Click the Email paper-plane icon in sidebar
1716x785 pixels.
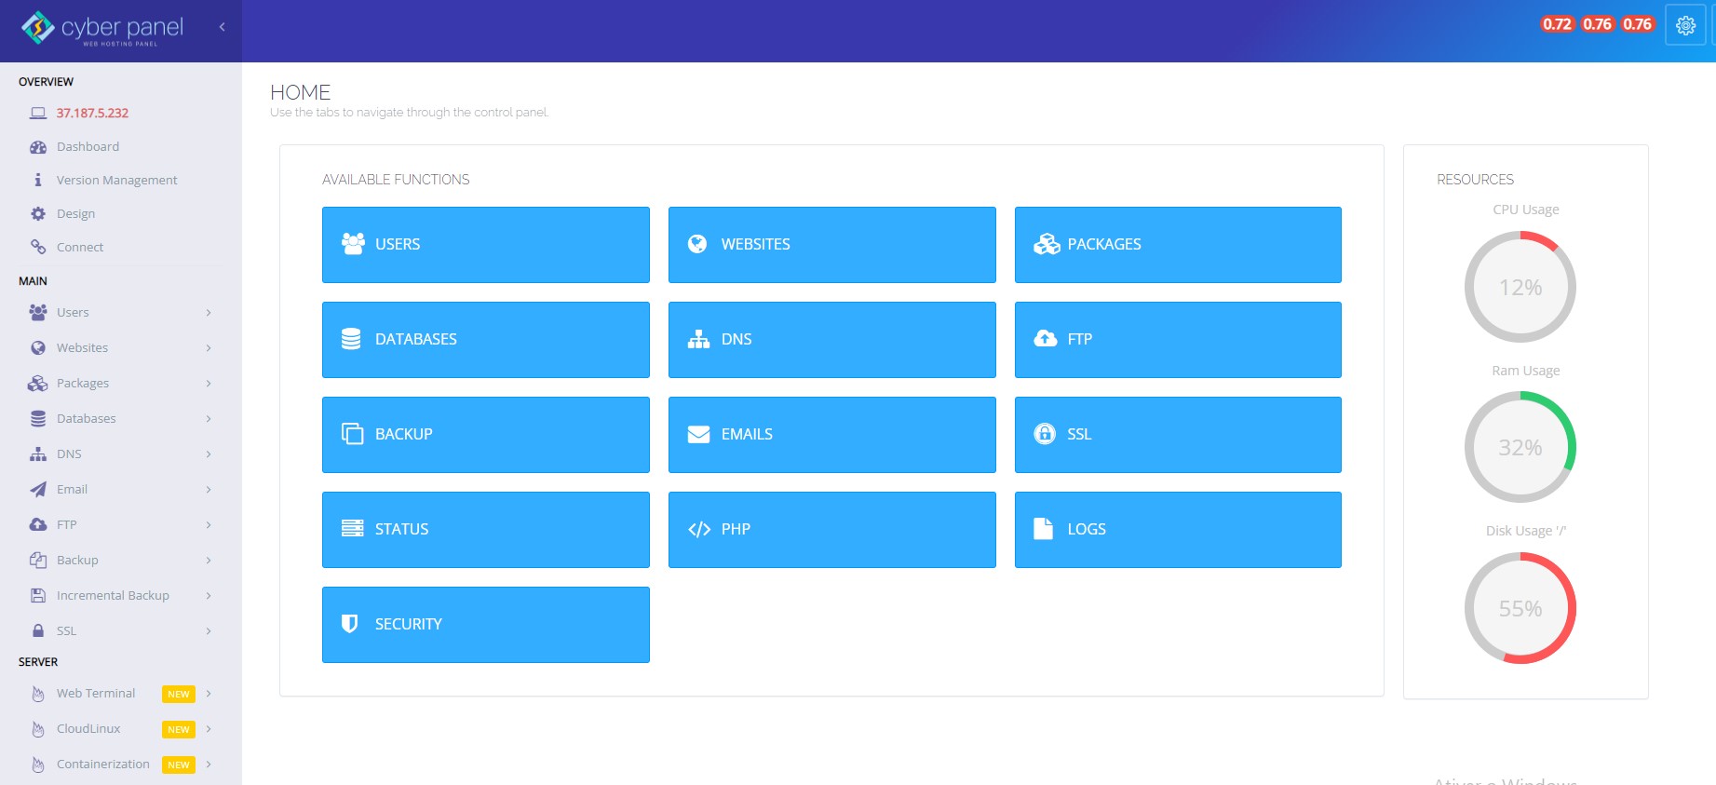point(38,489)
